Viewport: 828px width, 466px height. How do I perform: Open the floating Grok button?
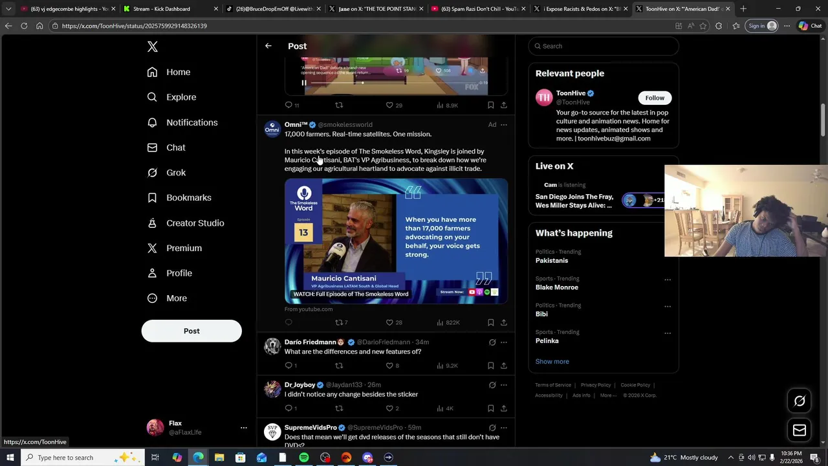point(800,401)
